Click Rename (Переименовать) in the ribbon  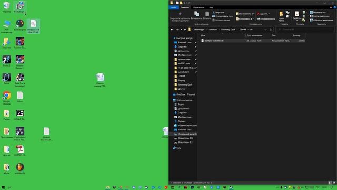pyautogui.click(x=266, y=19)
